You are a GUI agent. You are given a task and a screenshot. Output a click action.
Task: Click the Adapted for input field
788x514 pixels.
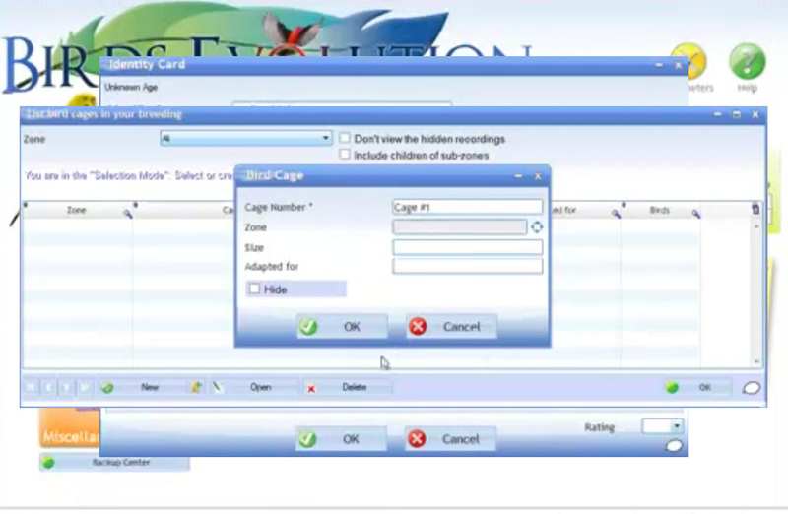[x=467, y=266]
